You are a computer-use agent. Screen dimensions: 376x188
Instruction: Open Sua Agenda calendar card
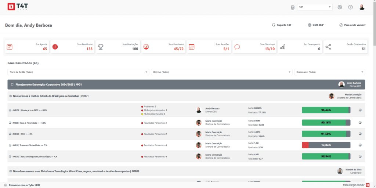26,47
